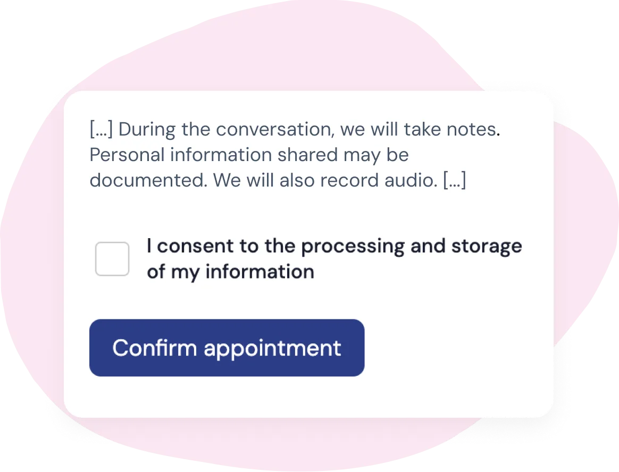
Task: Tick the consent checkbox
Action: pos(112,259)
